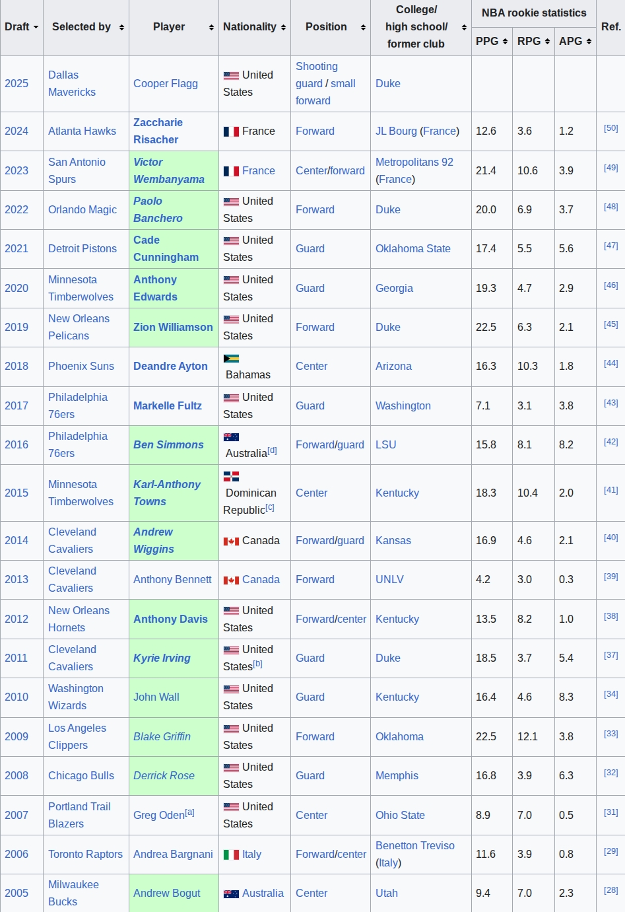This screenshot has width=625, height=912.
Task: Click United States flag in Cade Cunningham row
Action: point(231,240)
